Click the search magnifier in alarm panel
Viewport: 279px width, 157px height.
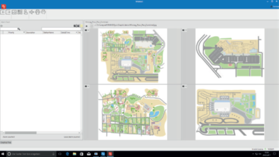19,29
